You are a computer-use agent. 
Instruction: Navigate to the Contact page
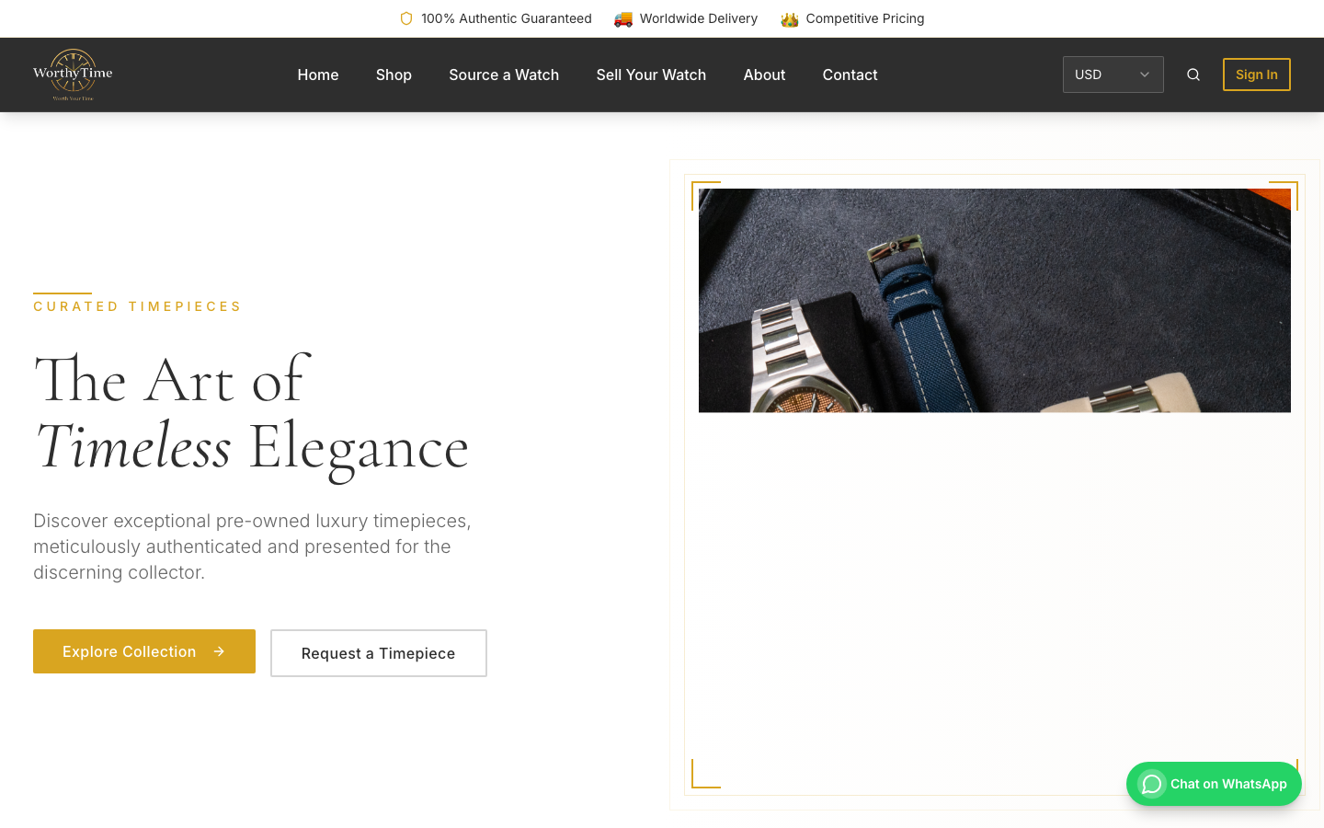[x=850, y=75]
